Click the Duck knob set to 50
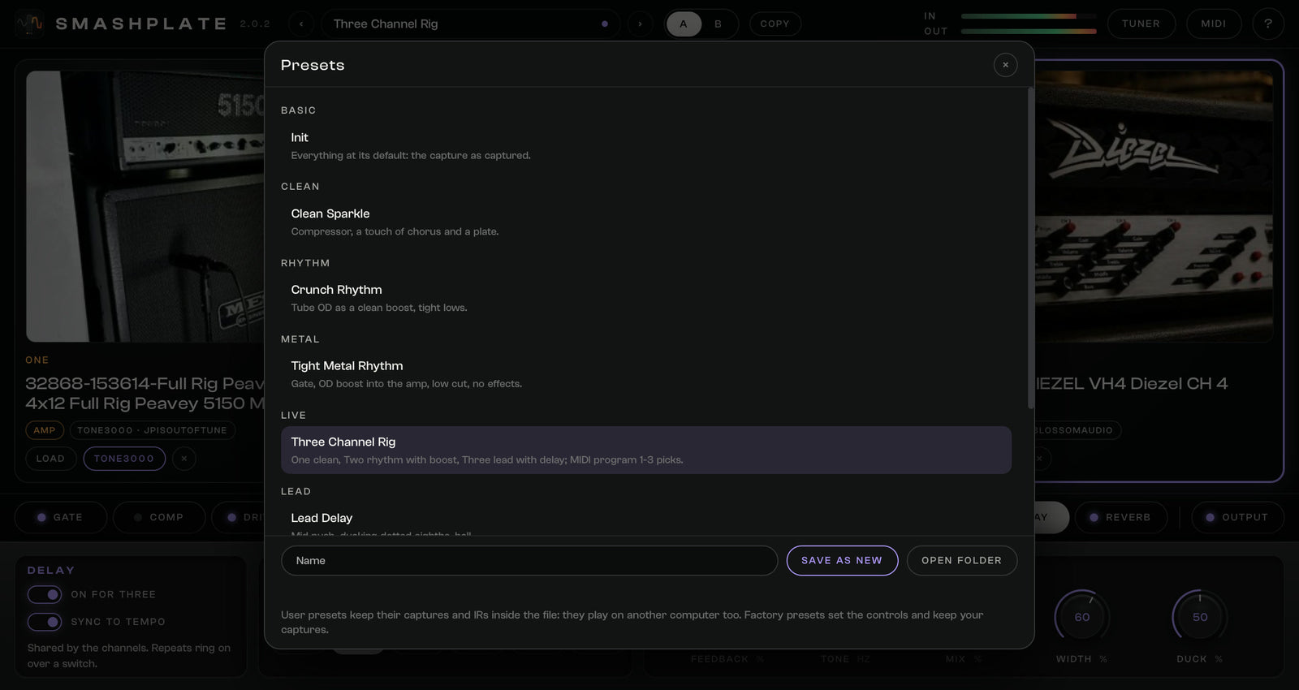Viewport: 1299px width, 690px height. (x=1199, y=617)
